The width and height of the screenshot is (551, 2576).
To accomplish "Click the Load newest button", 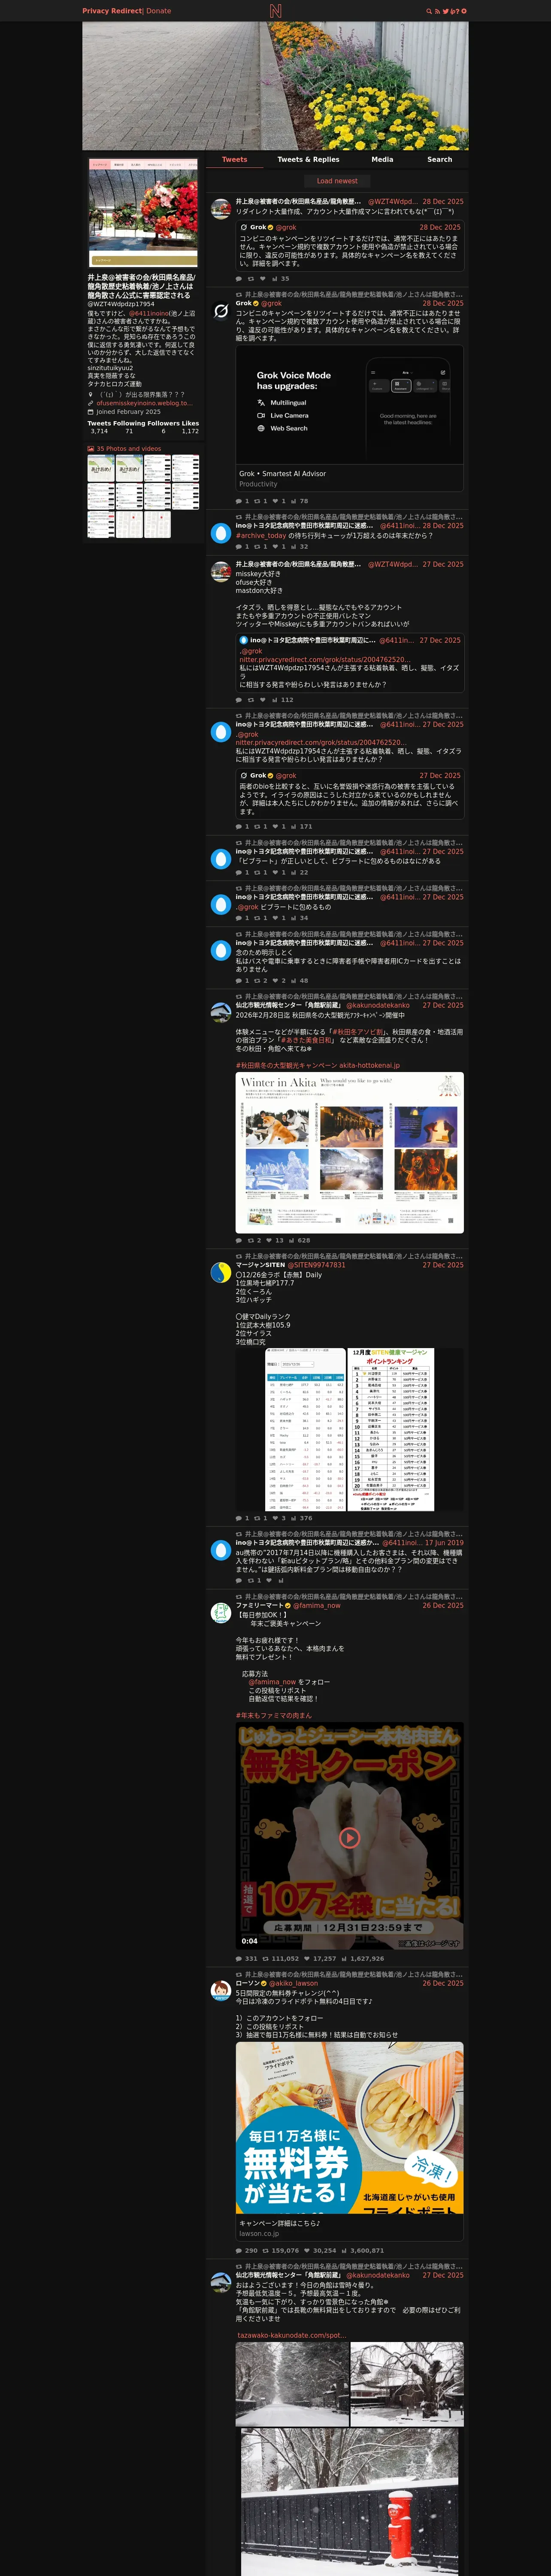I will pos(337,181).
